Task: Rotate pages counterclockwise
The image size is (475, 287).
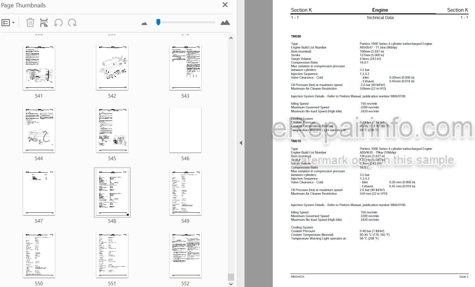Action: point(58,23)
